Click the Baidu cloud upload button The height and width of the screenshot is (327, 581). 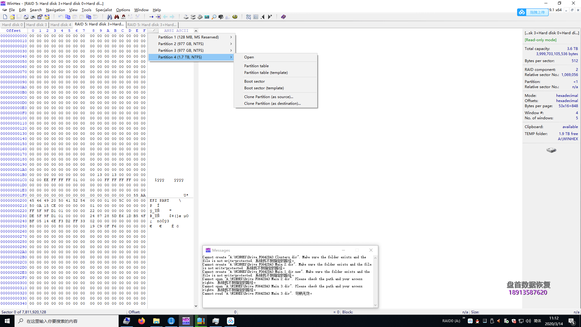533,12
